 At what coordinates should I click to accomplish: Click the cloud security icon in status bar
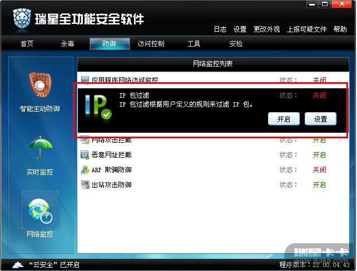tap(18, 265)
